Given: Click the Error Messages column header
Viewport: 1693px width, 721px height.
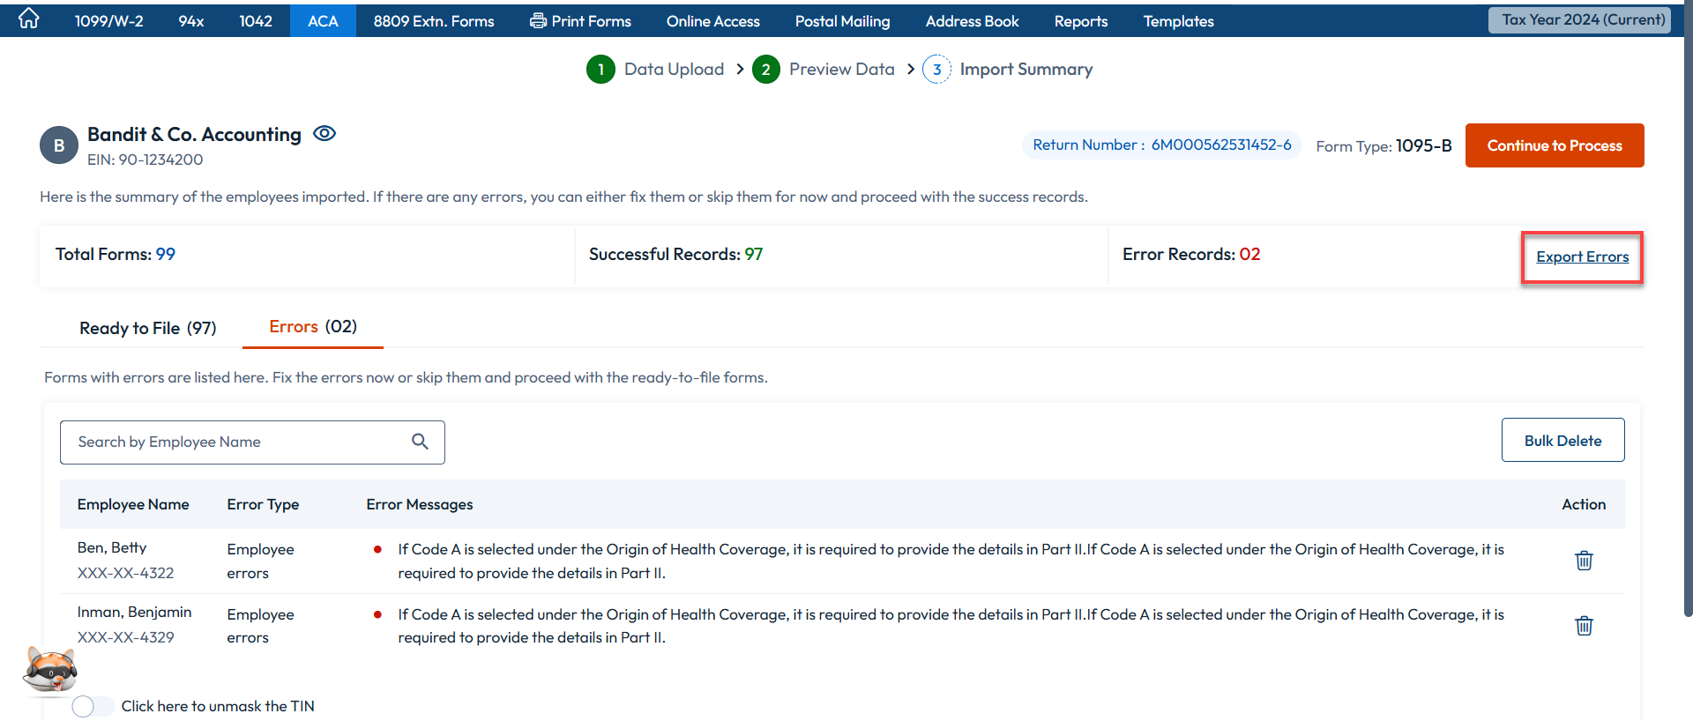Looking at the screenshot, I should (420, 504).
